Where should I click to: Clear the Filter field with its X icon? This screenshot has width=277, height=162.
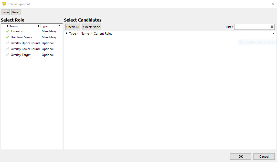click(272, 27)
